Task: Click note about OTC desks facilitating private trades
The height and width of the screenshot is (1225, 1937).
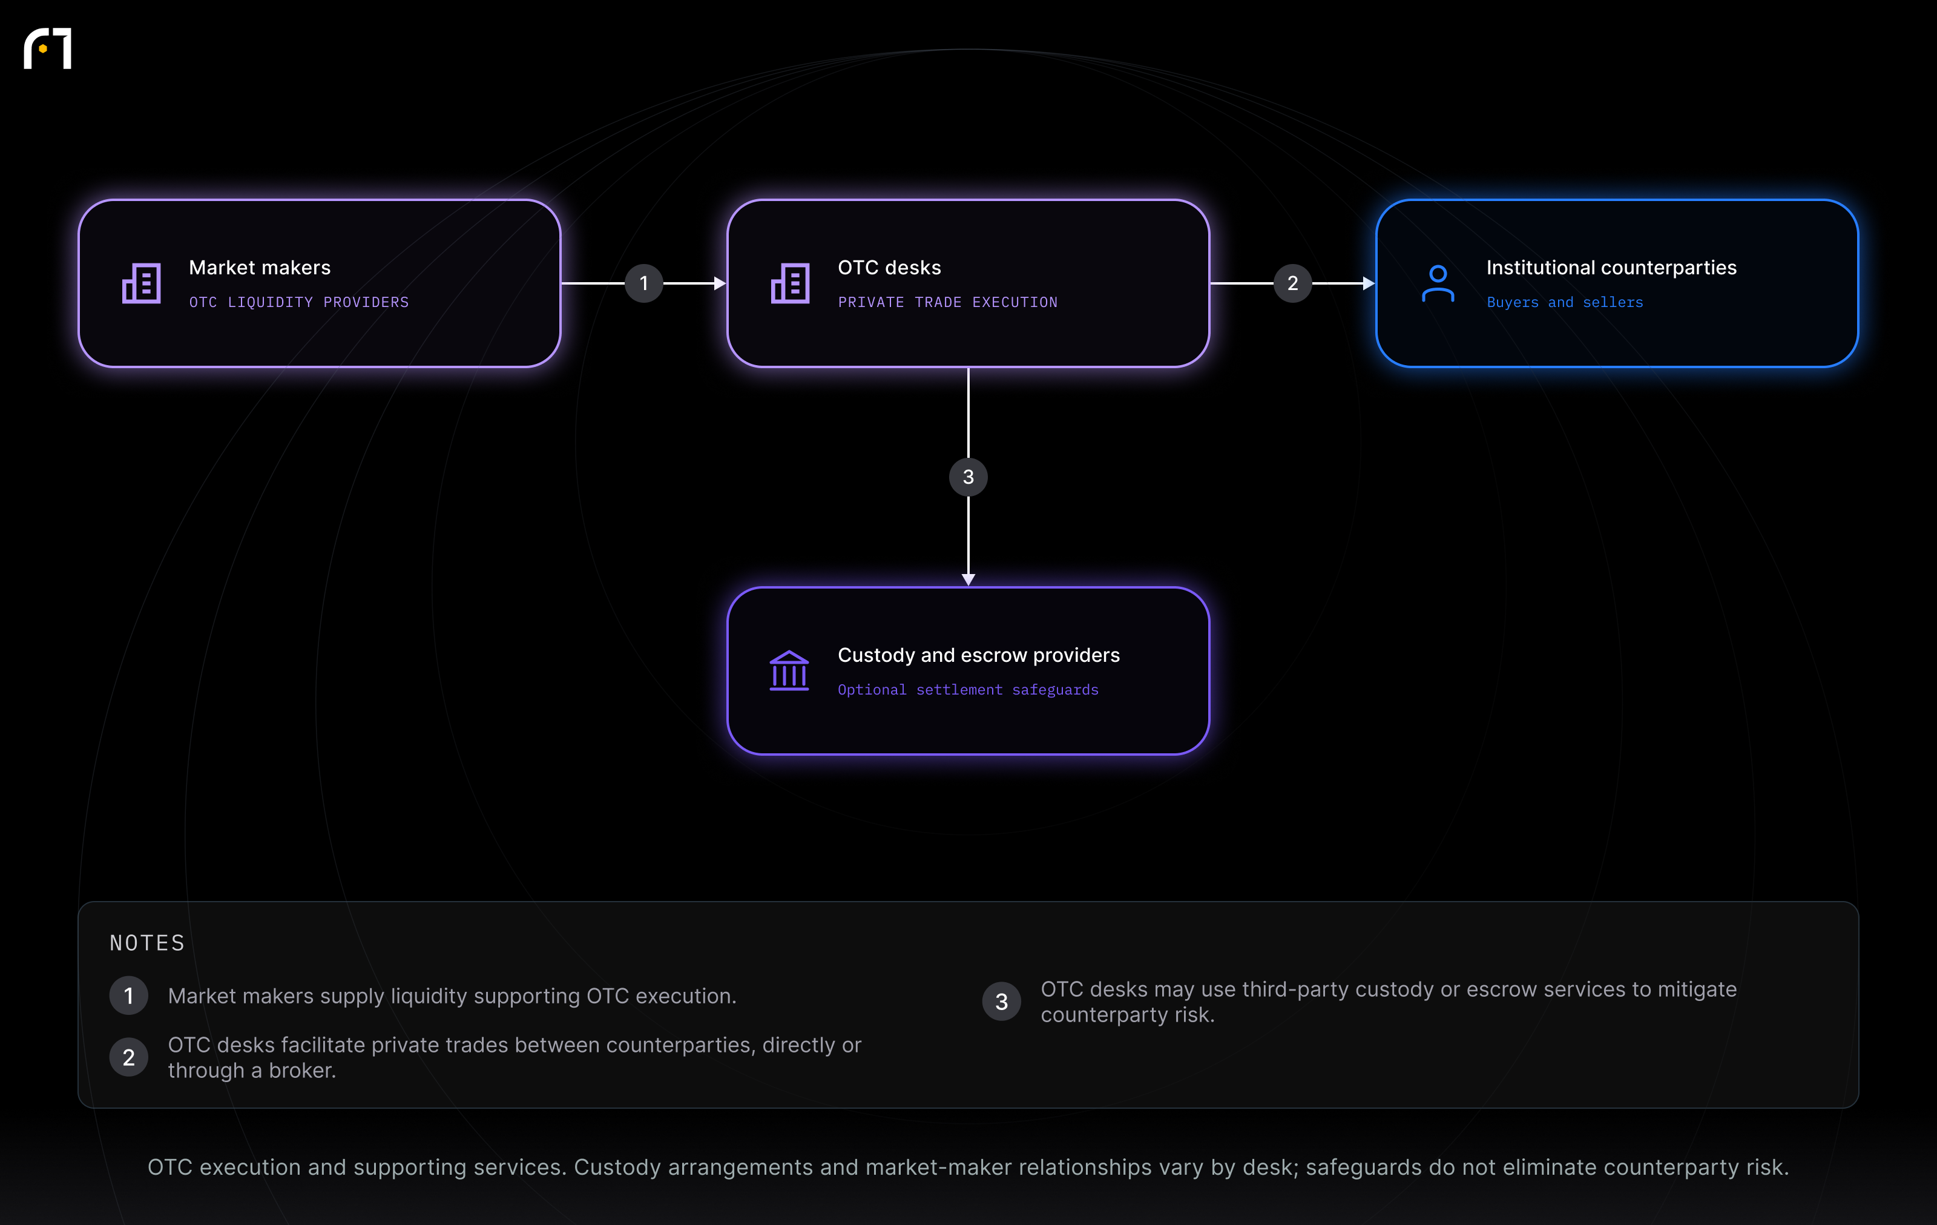Action: pos(515,1058)
